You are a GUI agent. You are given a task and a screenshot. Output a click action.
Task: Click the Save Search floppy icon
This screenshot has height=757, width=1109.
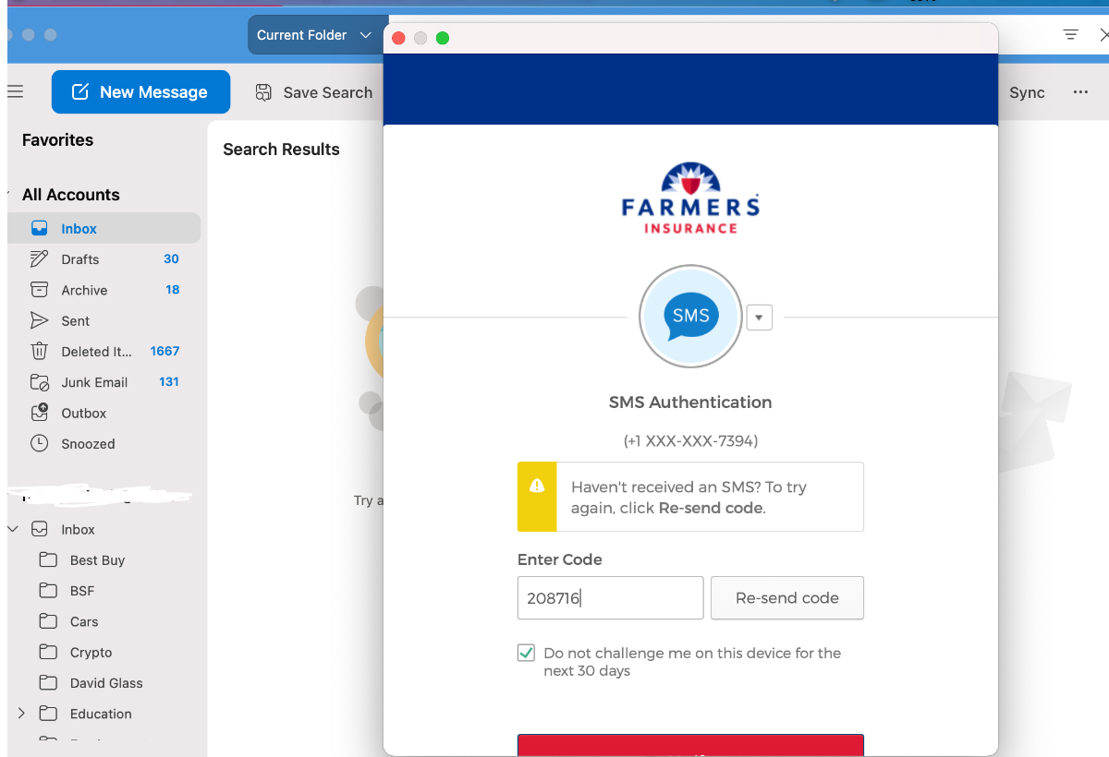click(263, 92)
